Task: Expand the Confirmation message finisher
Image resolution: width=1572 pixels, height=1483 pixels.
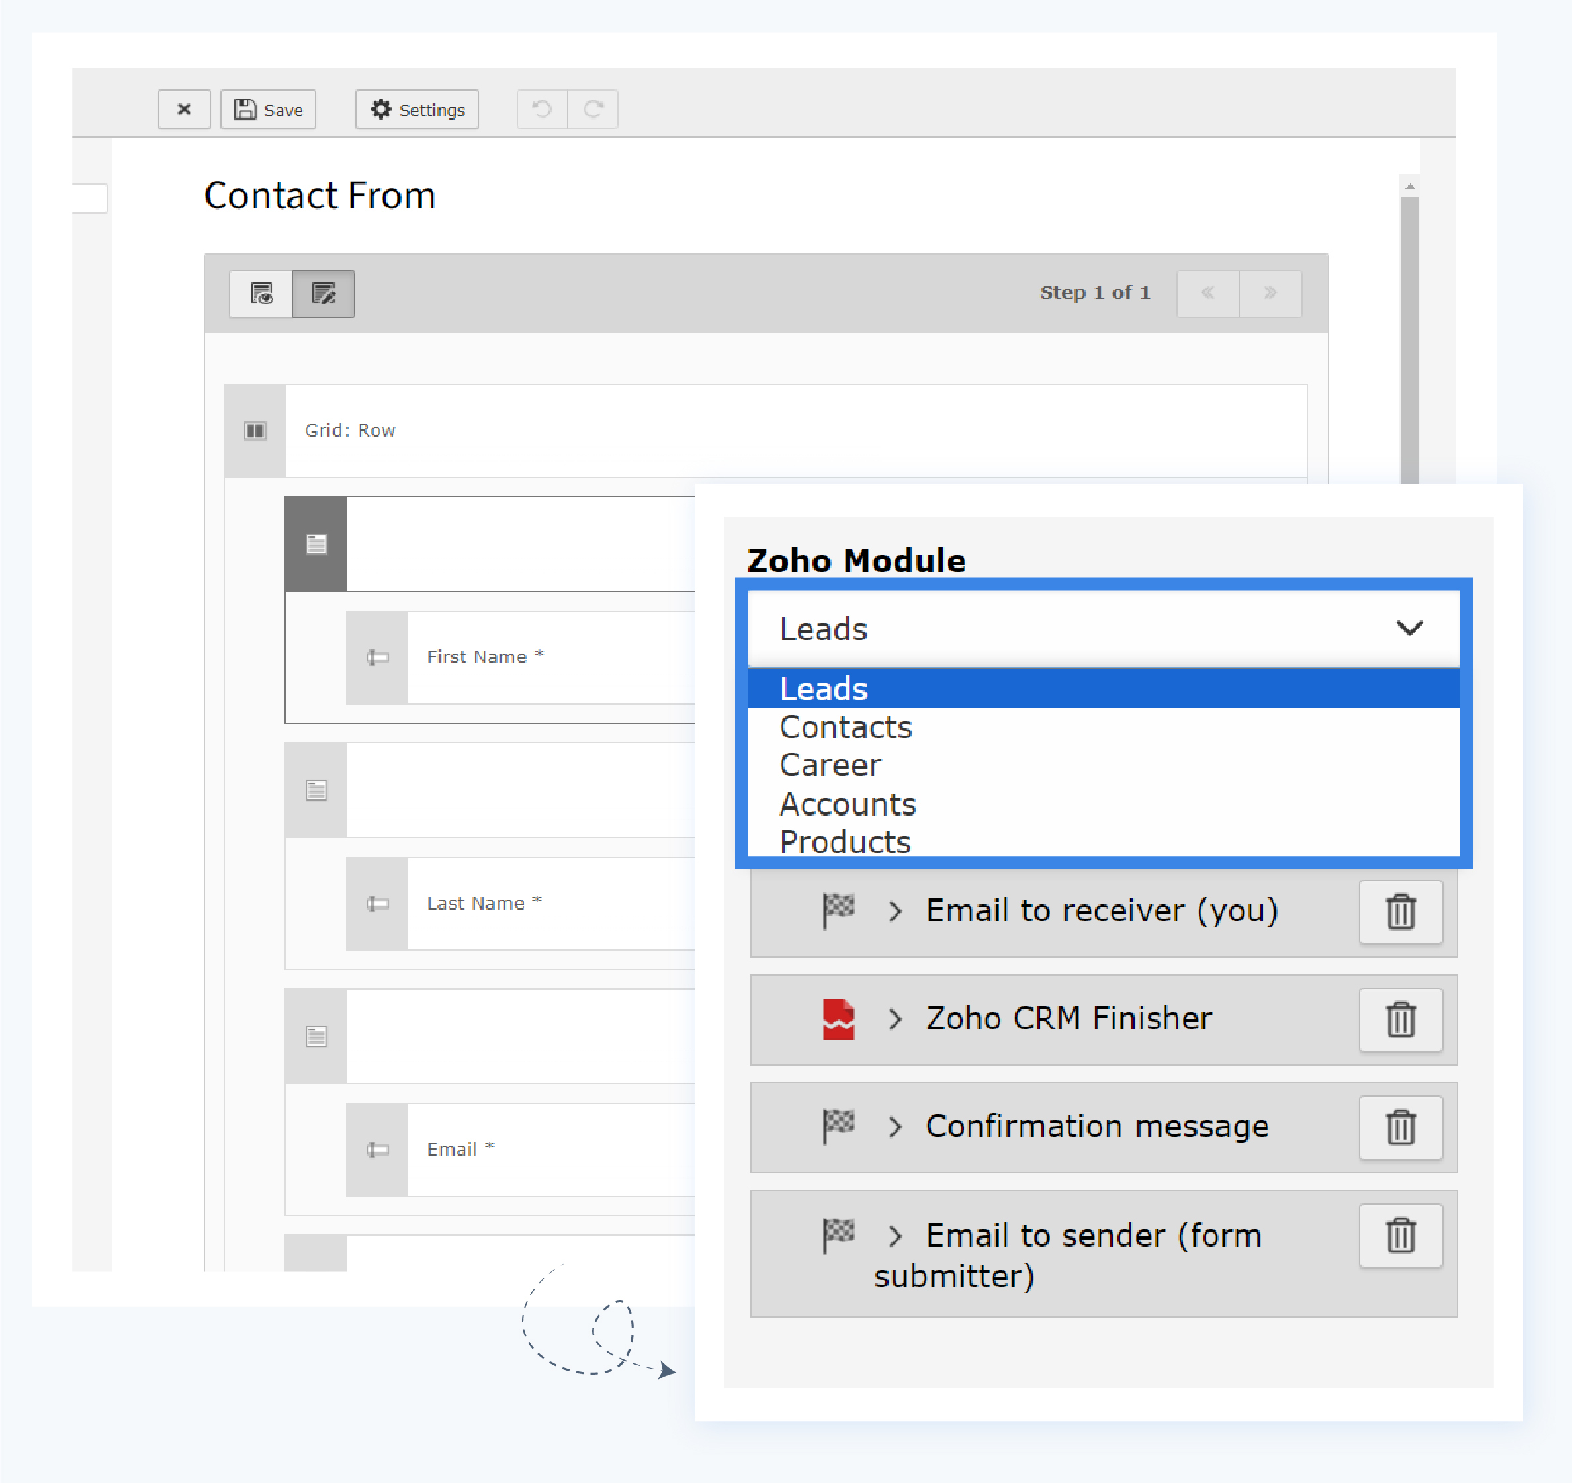Action: pos(895,1126)
